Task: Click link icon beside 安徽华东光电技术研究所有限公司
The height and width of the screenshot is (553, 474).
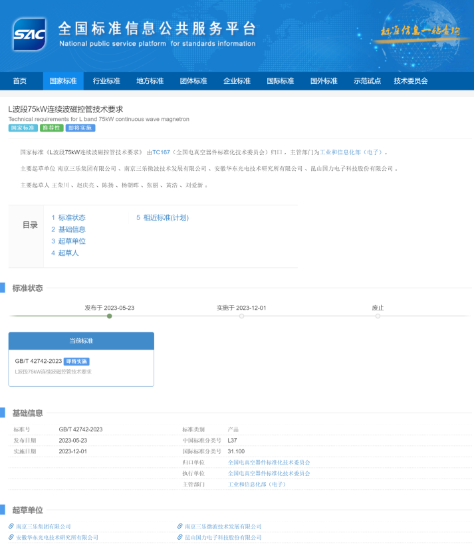Action: (x=11, y=537)
